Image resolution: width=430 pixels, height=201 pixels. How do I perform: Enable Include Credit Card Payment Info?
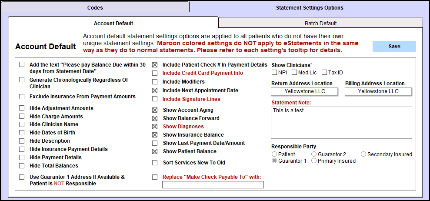click(155, 73)
